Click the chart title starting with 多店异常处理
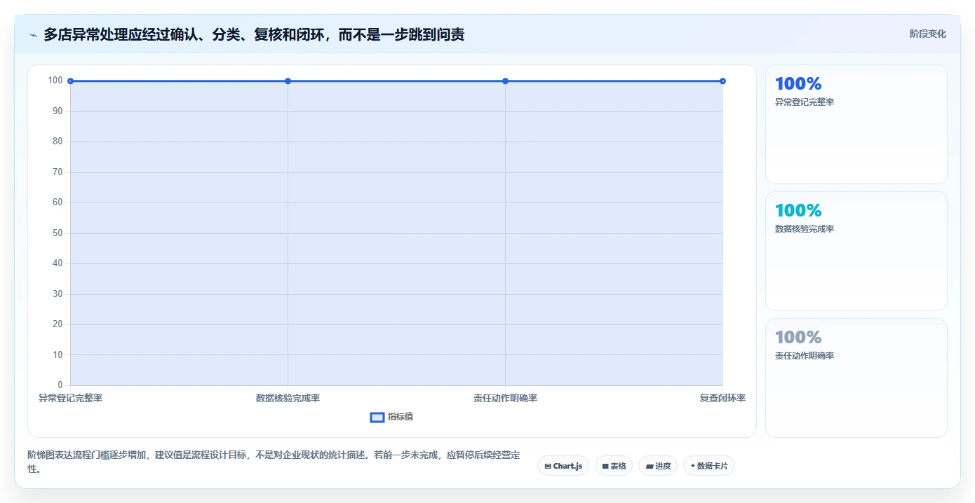This screenshot has height=503, width=975. 254,34
